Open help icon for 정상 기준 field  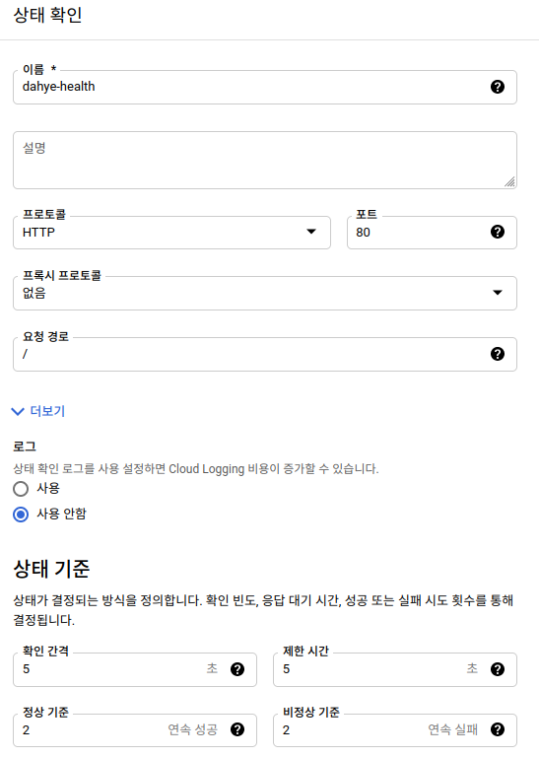coord(237,729)
